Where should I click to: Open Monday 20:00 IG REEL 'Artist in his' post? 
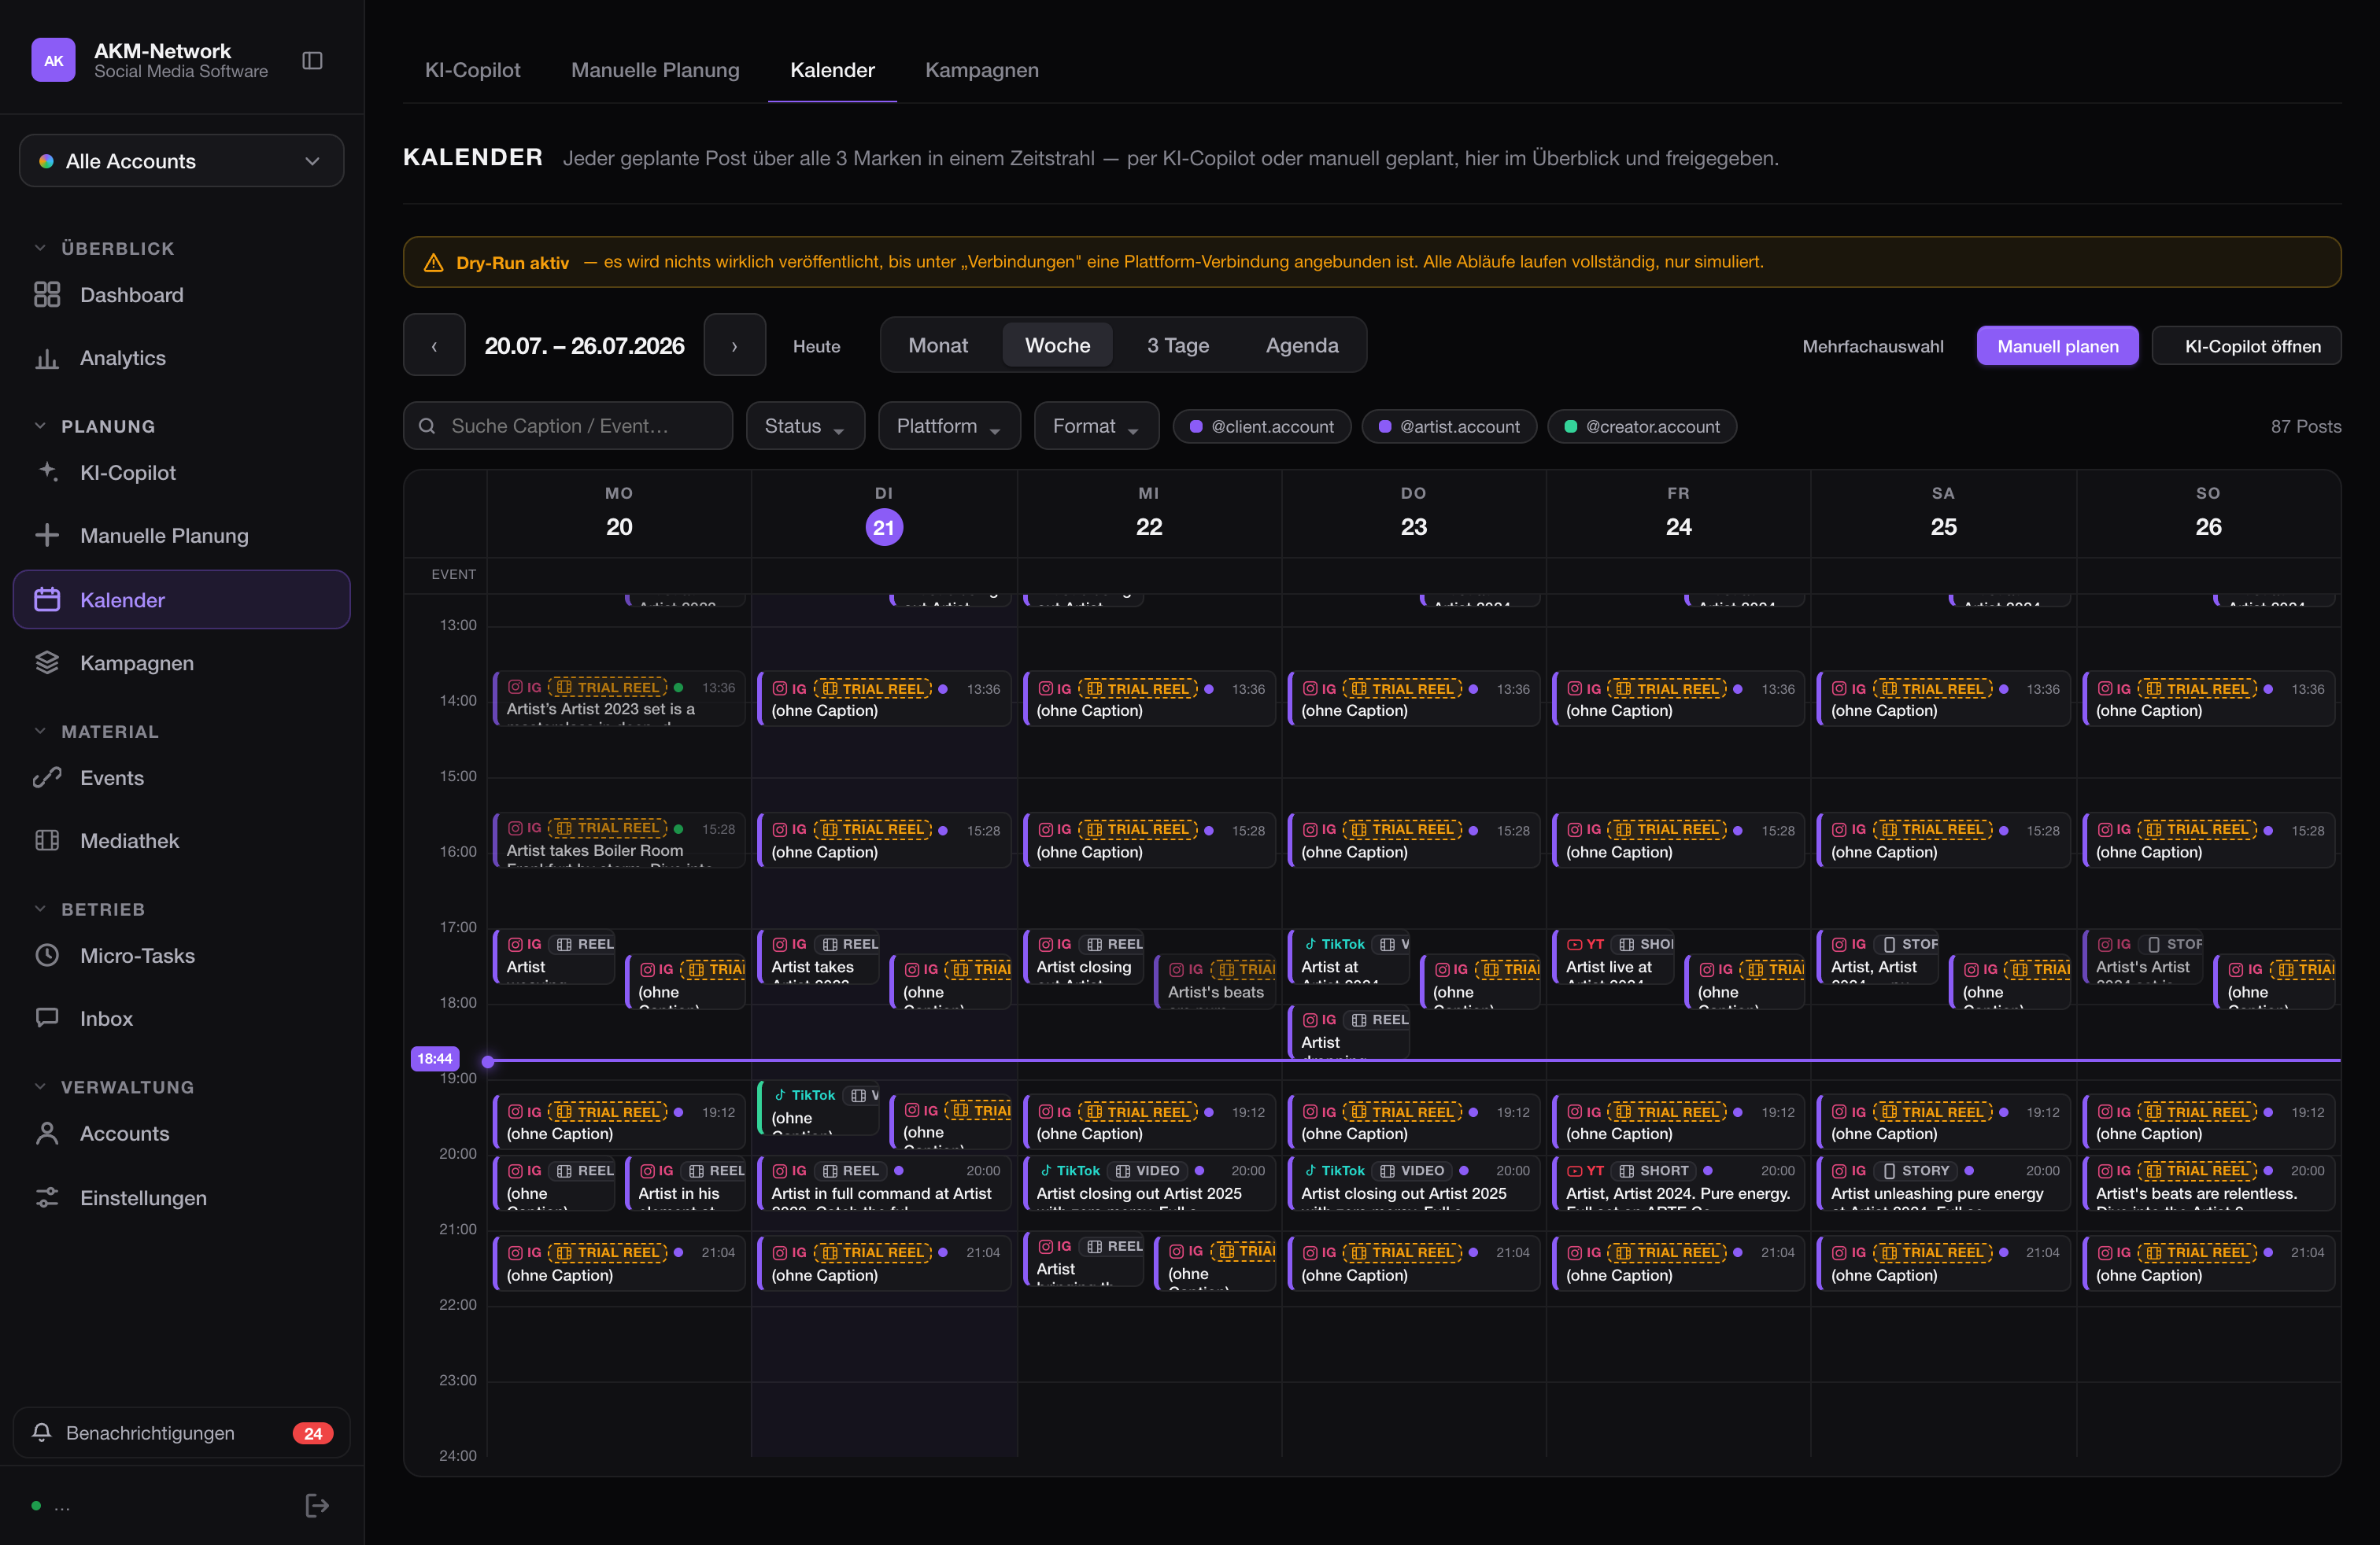(686, 1182)
